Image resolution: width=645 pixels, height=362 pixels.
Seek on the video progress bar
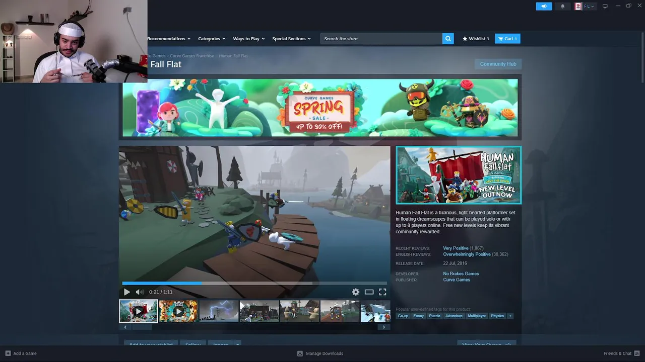point(254,284)
